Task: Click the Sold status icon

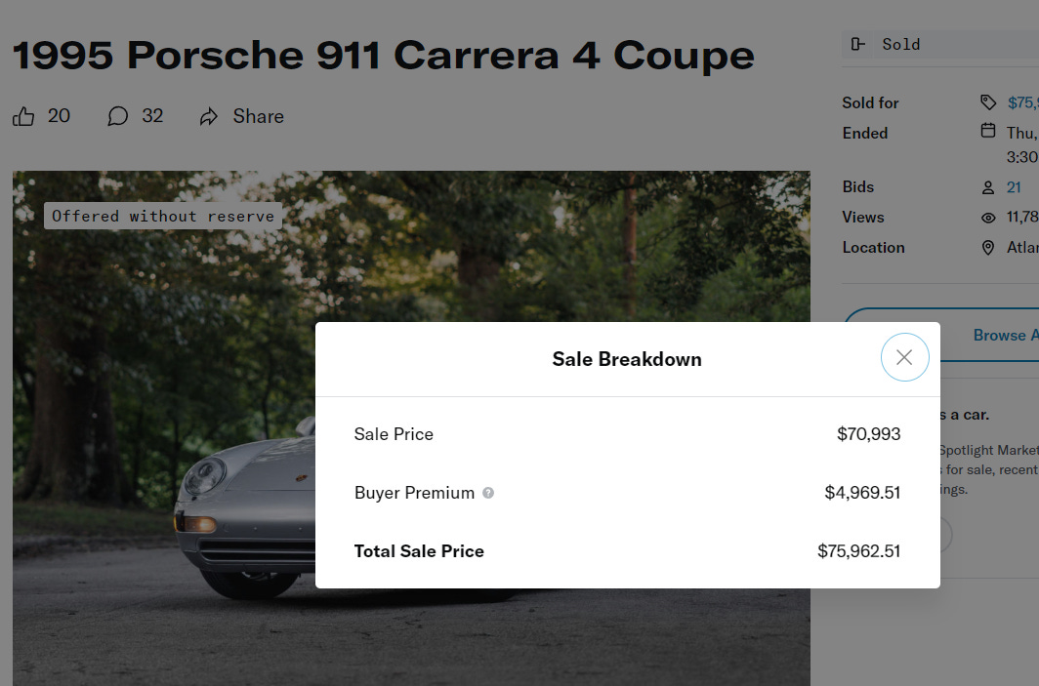Action: click(x=857, y=44)
